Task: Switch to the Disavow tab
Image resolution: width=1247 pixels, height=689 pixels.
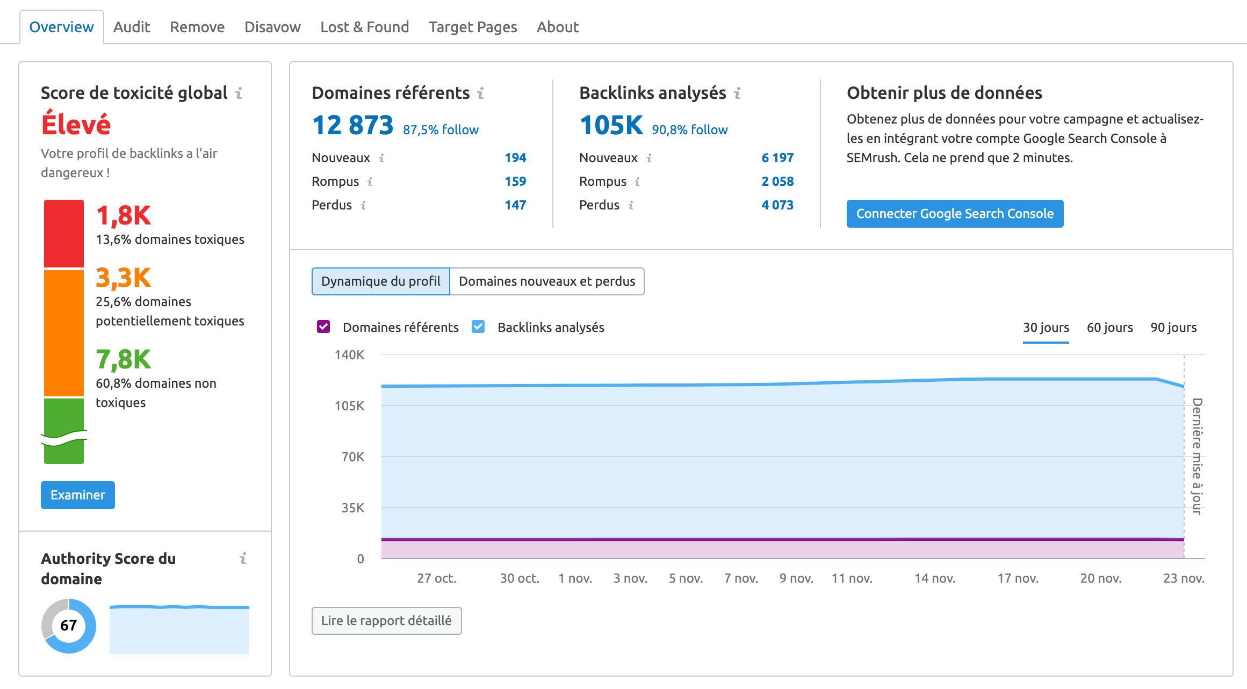Action: (x=272, y=26)
